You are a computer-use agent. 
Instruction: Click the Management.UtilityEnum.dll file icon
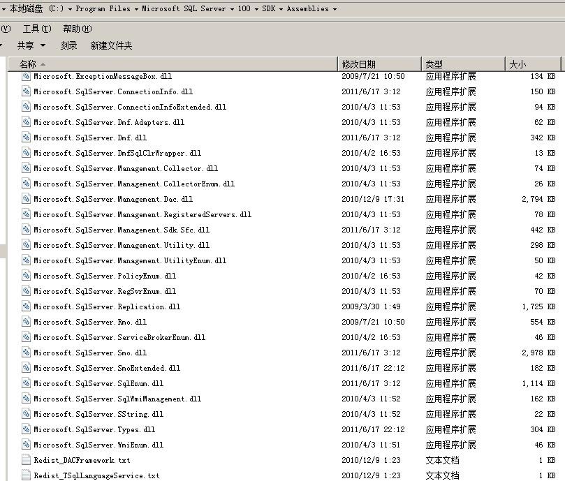coord(26,260)
